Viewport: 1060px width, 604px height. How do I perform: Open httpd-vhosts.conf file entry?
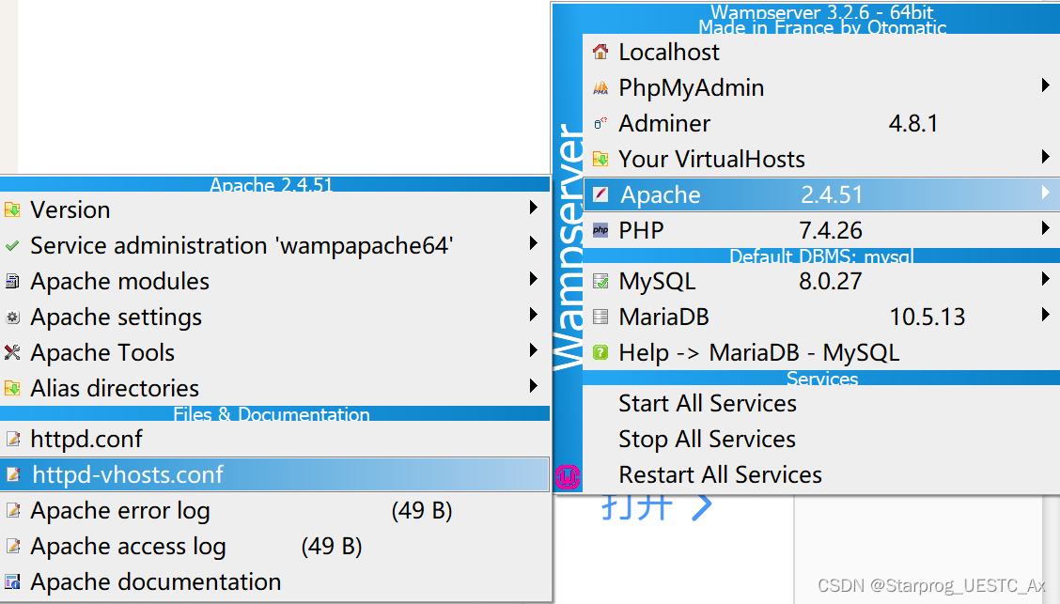click(x=274, y=475)
